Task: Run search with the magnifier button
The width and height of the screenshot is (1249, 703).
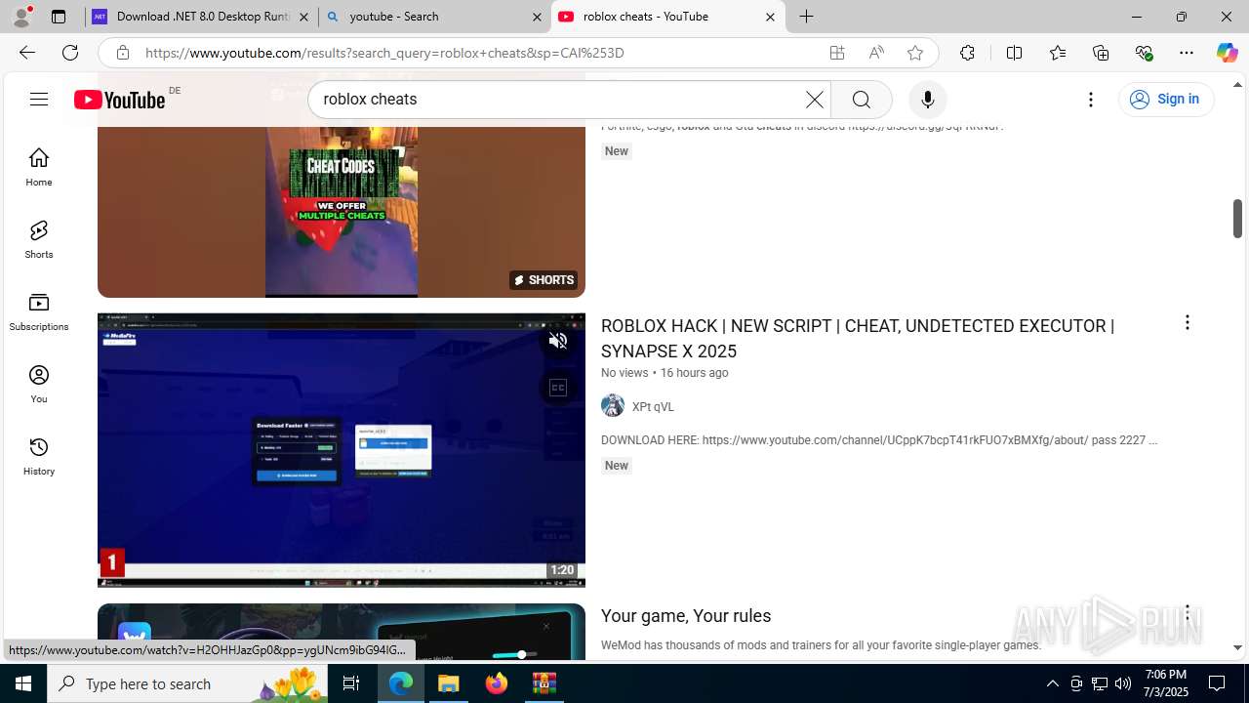Action: tap(861, 100)
